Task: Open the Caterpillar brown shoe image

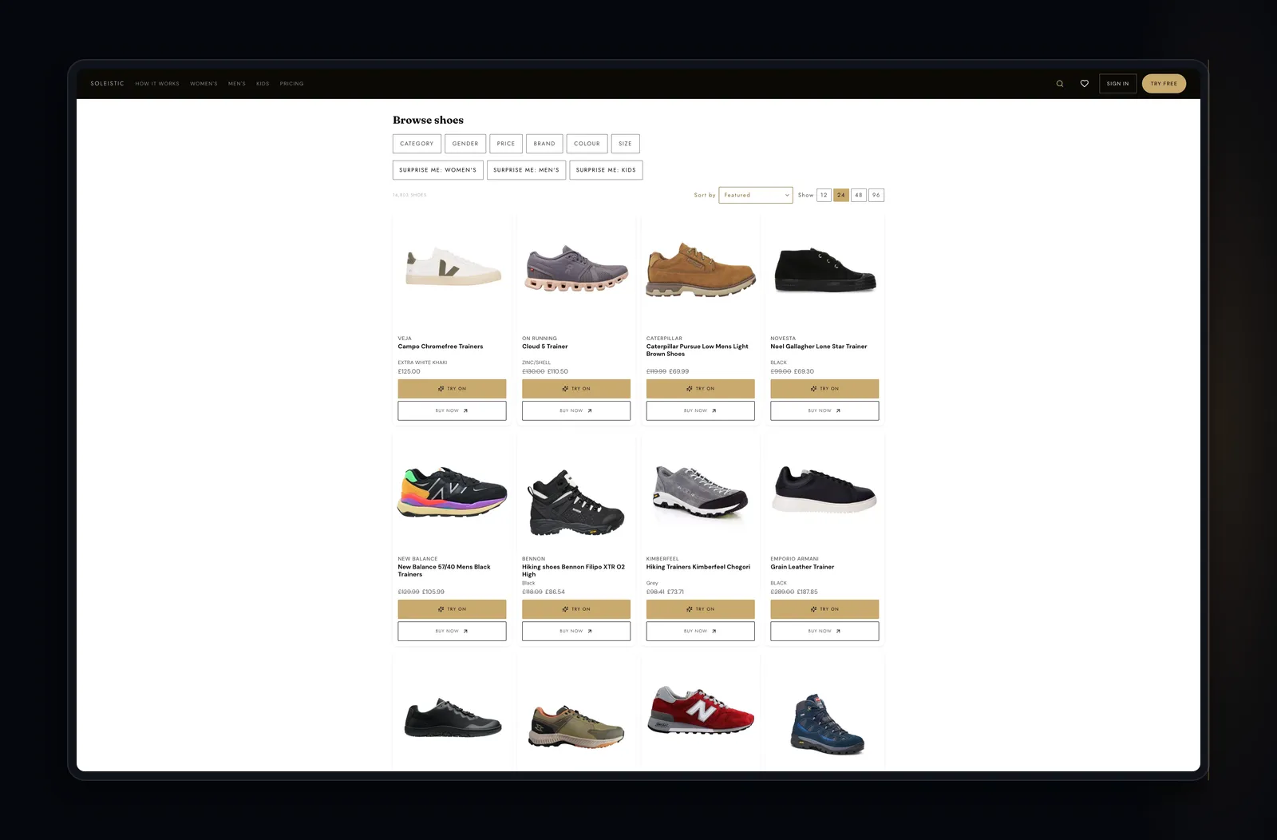Action: (701, 270)
